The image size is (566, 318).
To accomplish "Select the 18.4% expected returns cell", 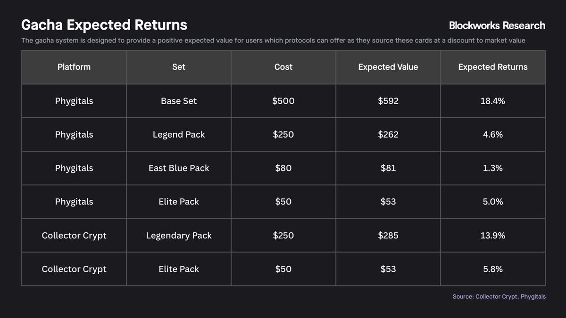I will (x=493, y=101).
